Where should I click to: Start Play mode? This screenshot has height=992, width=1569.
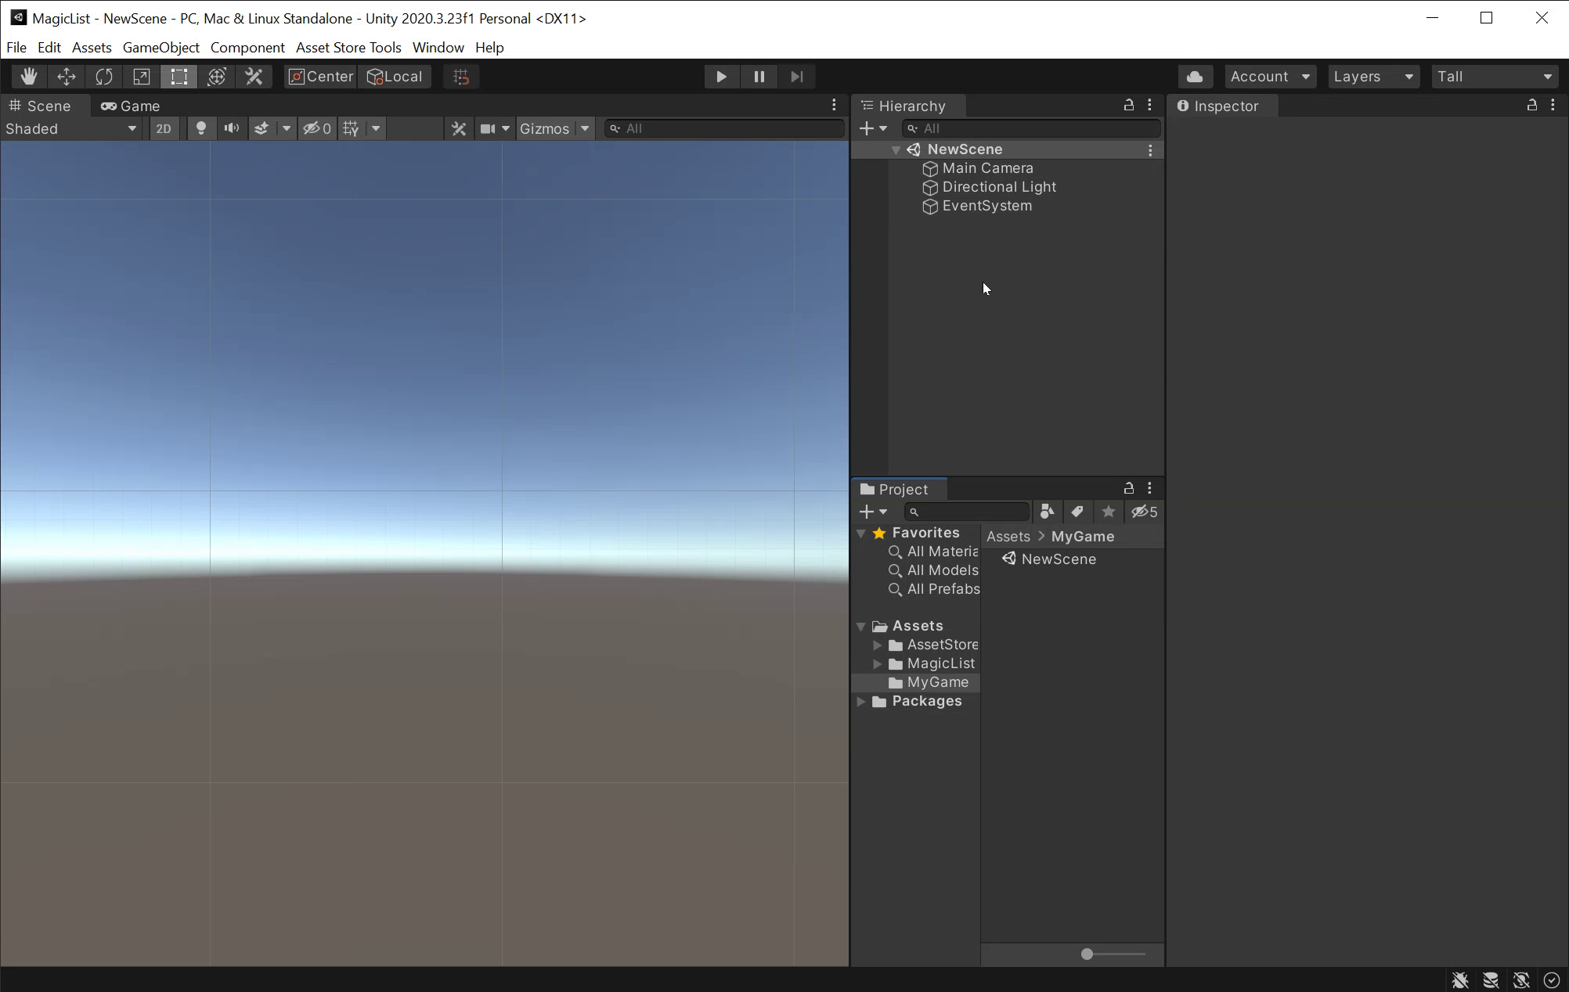click(x=721, y=77)
